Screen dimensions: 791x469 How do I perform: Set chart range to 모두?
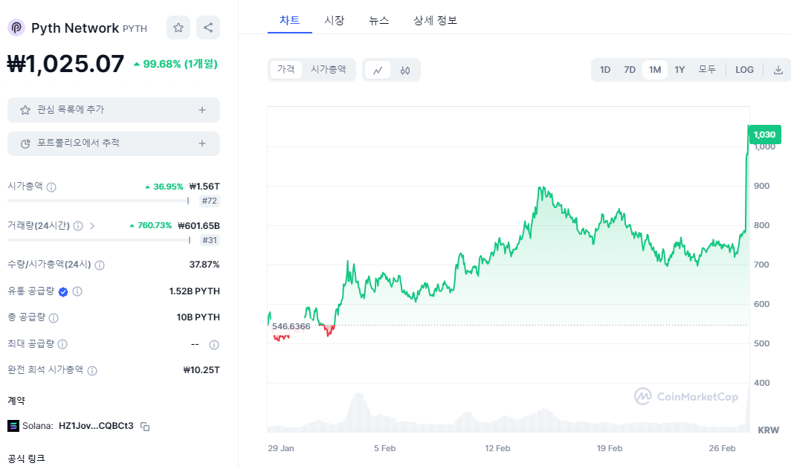707,70
